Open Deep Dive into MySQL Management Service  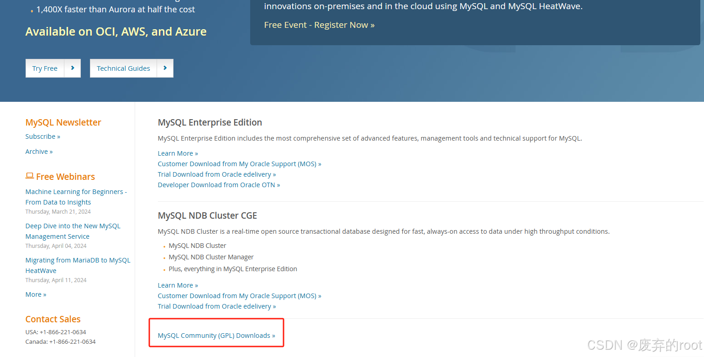[x=73, y=231]
